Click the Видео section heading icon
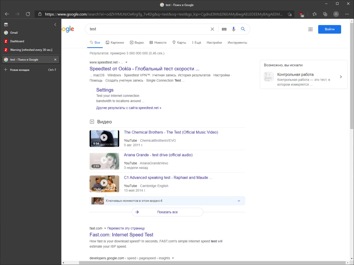 (92, 122)
